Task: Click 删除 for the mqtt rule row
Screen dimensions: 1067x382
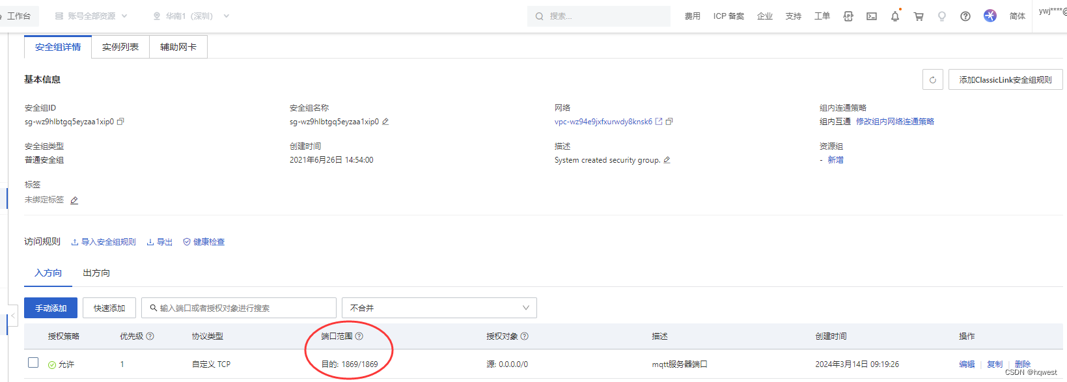Action: [1023, 364]
